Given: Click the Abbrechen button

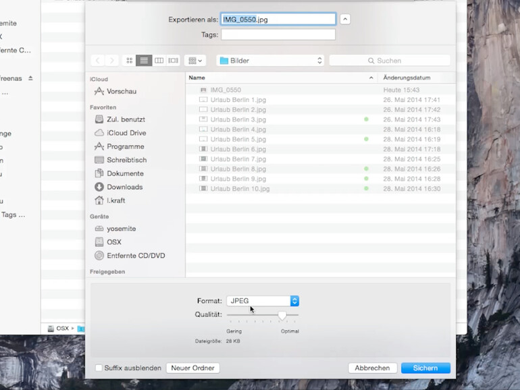Looking at the screenshot, I should pyautogui.click(x=372, y=368).
